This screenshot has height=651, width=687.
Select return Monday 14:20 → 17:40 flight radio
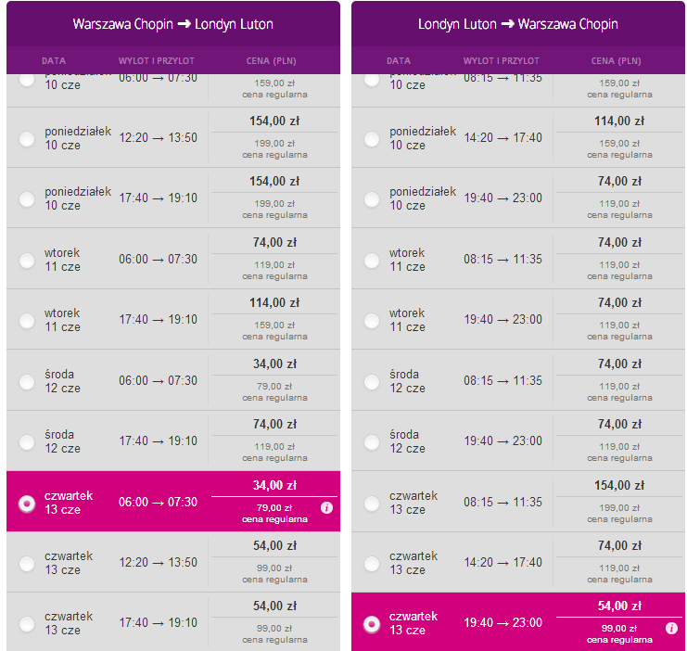tap(372, 139)
